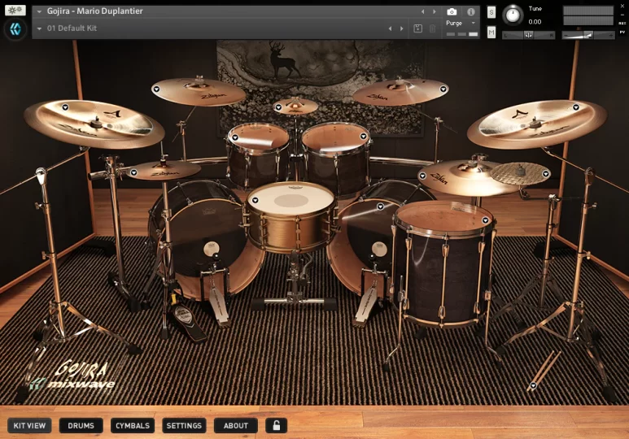Click the Tune knob
Viewport: 629px width, 439px height.
513,15
